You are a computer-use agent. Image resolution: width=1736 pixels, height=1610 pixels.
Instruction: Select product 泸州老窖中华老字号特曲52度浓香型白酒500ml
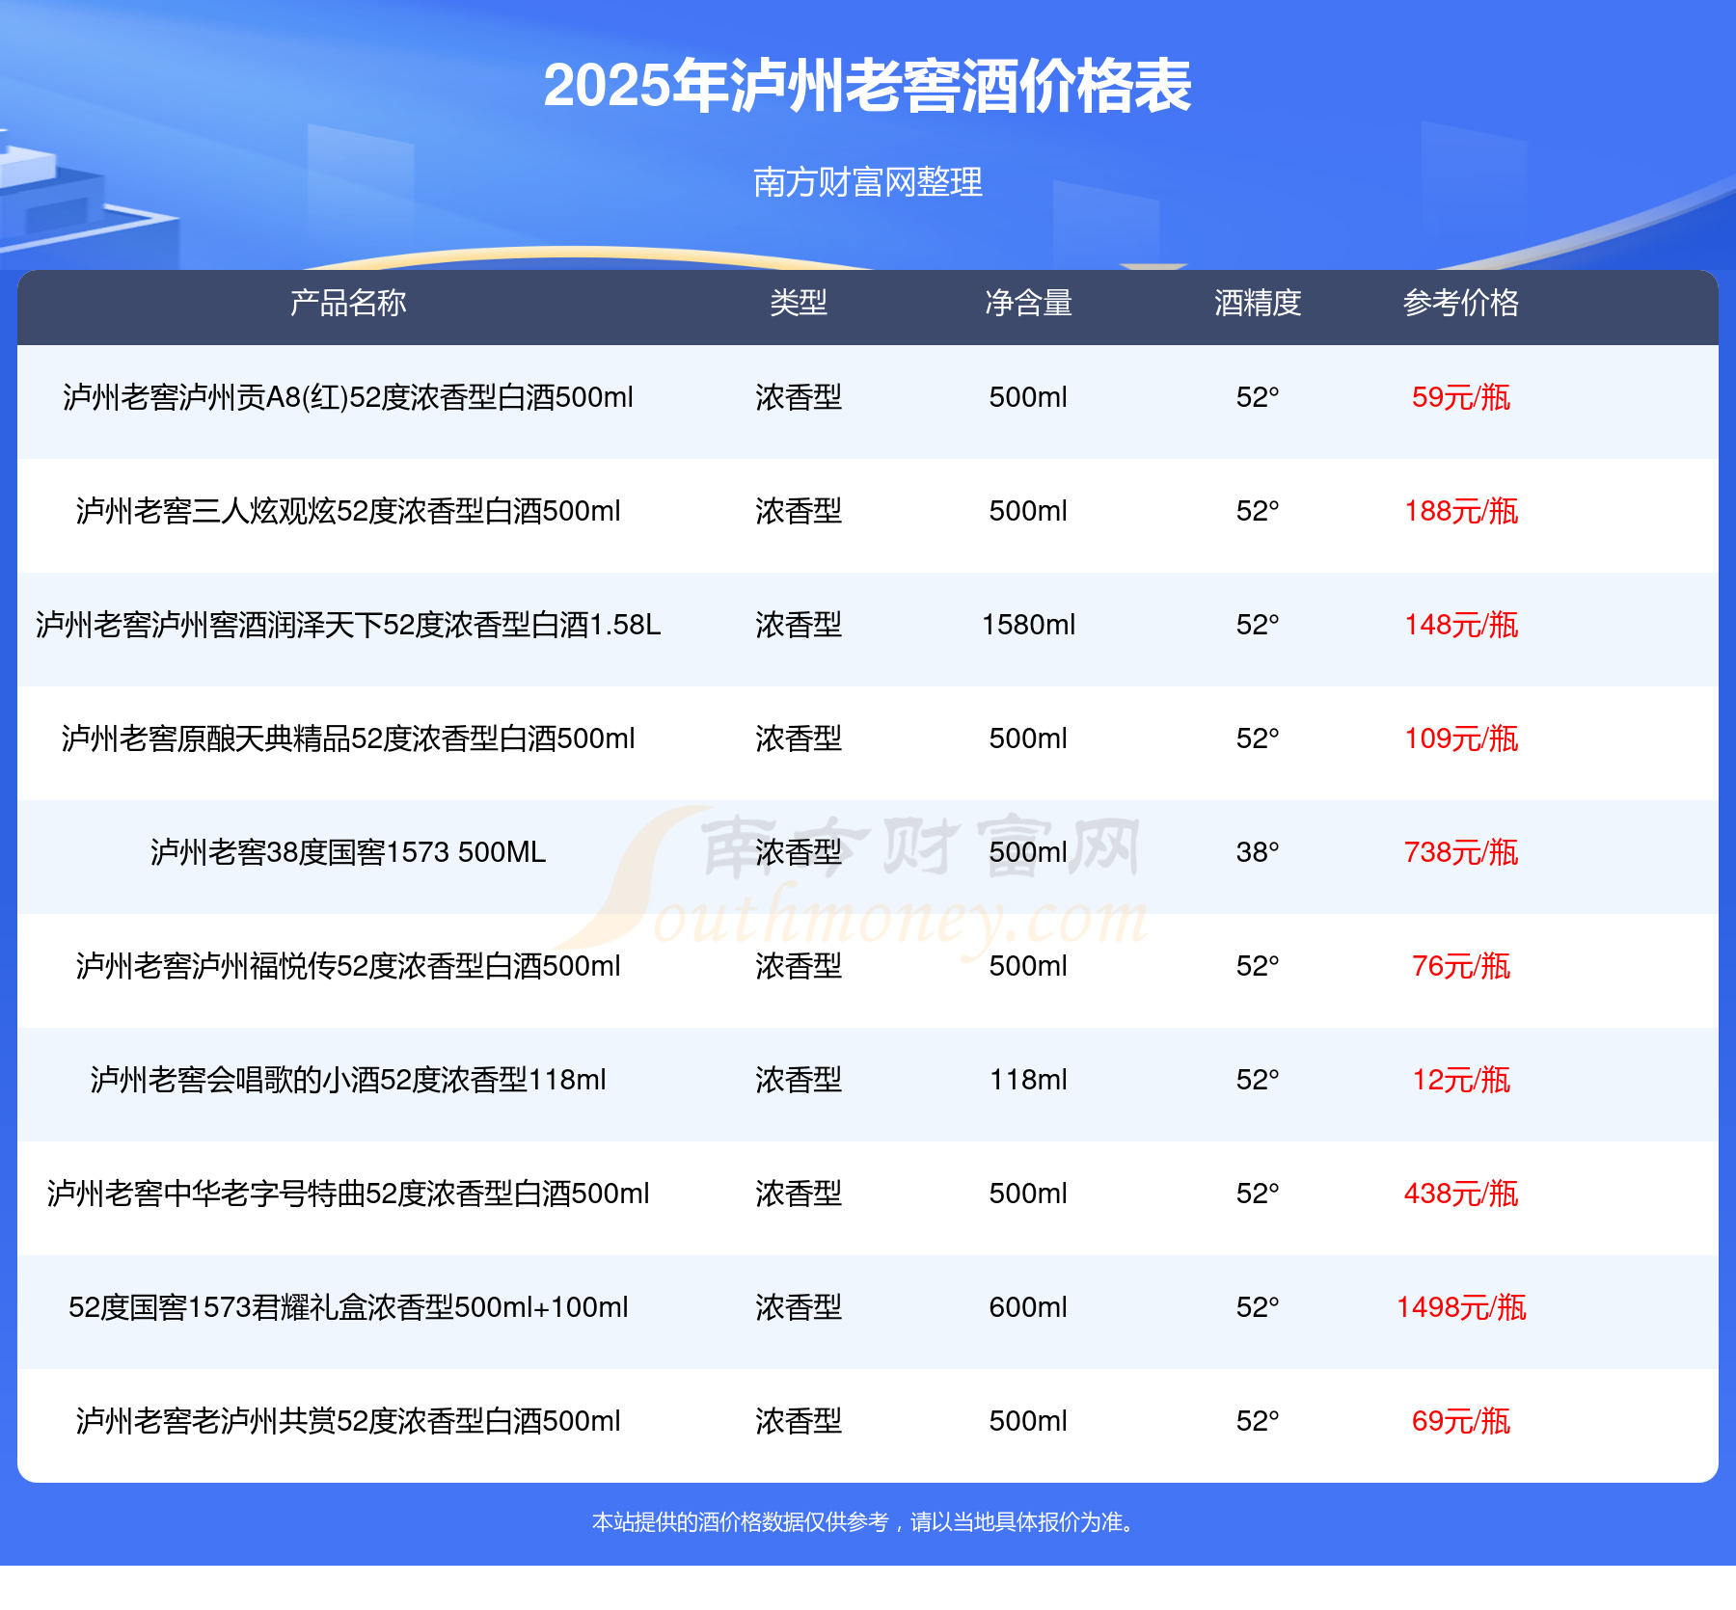pyautogui.click(x=348, y=1194)
